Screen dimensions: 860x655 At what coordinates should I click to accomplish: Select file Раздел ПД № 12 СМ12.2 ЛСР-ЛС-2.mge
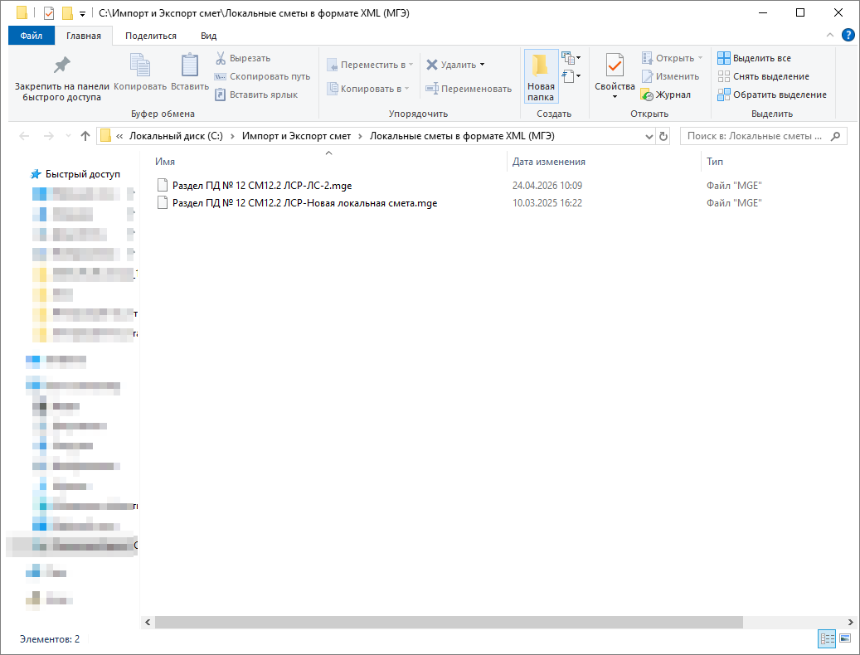(262, 186)
